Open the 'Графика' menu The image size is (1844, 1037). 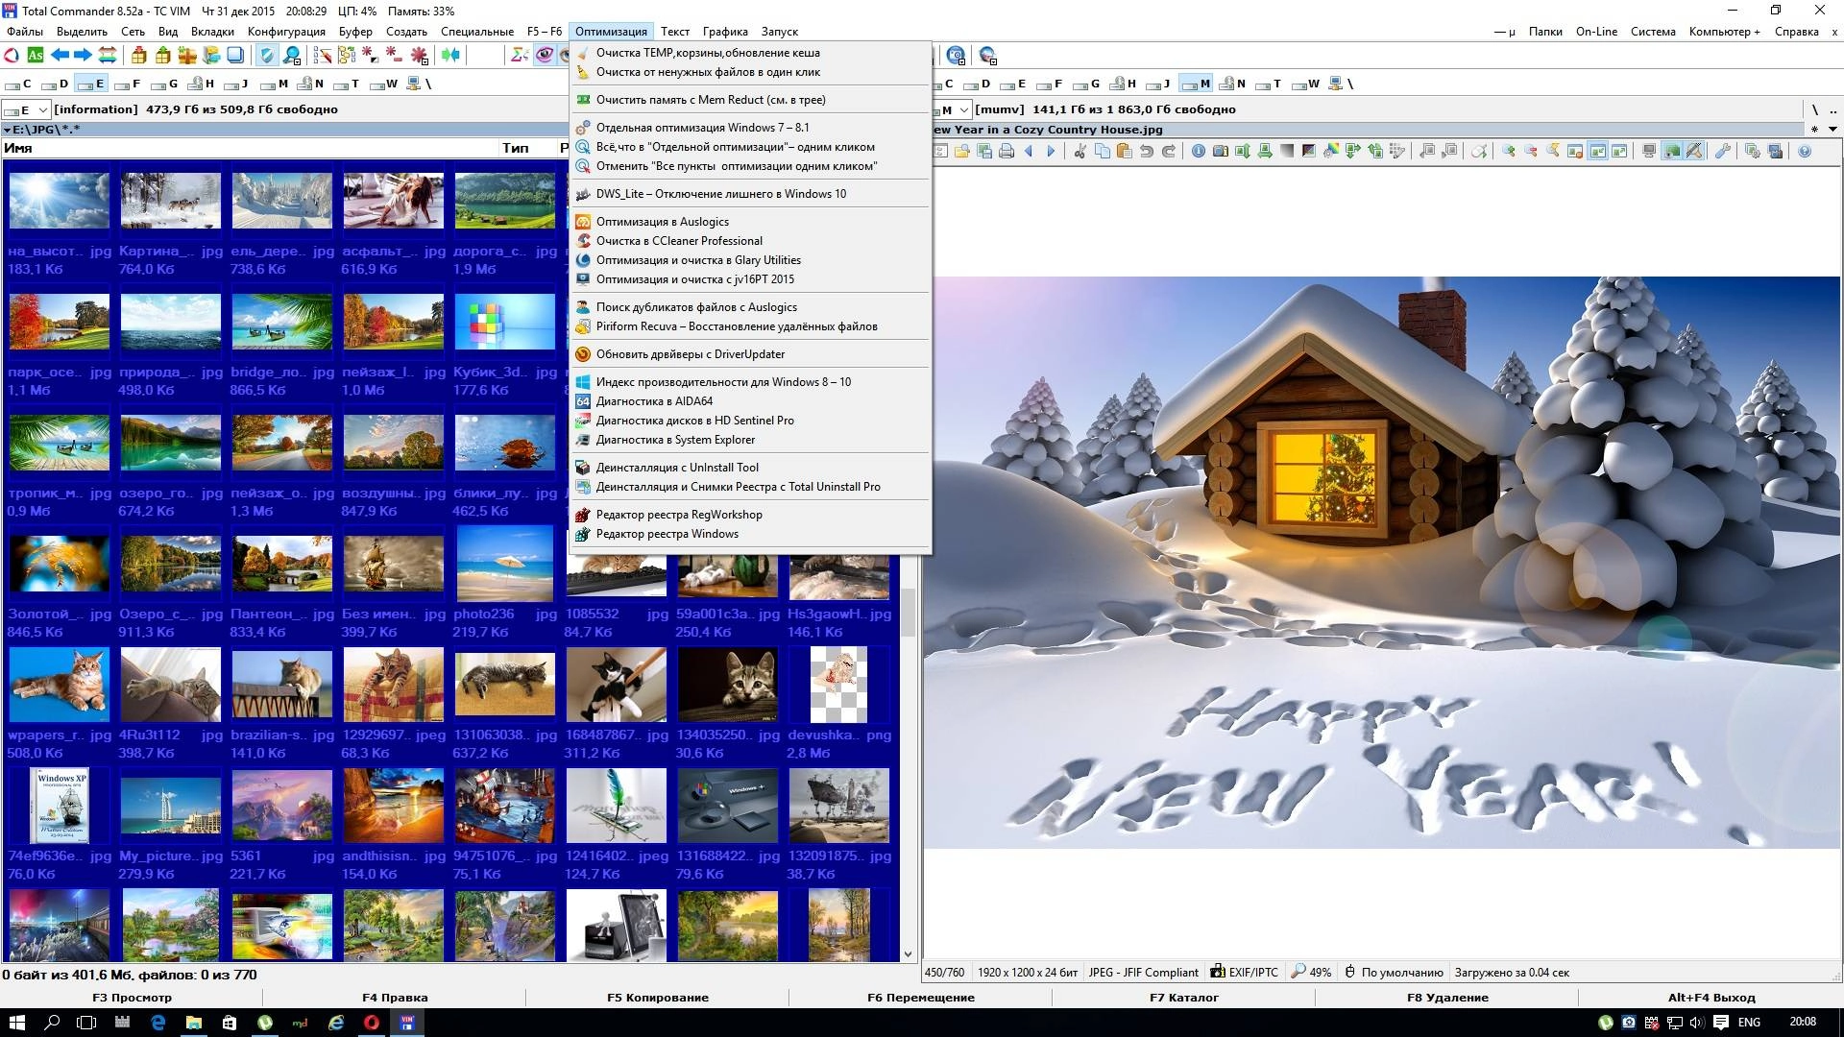(725, 32)
